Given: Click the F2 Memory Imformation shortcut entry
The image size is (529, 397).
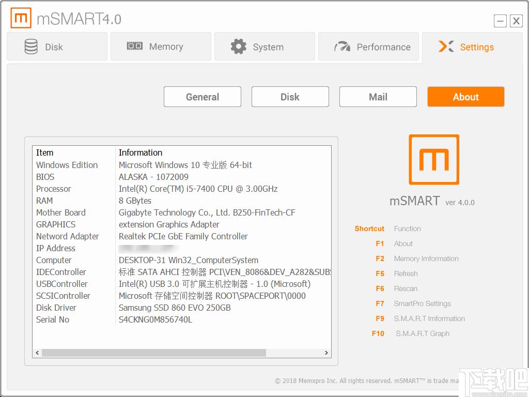Looking at the screenshot, I should (417, 258).
